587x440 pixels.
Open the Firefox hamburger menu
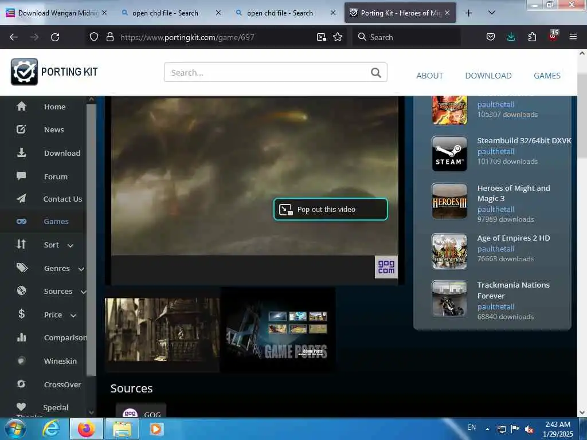click(x=573, y=37)
